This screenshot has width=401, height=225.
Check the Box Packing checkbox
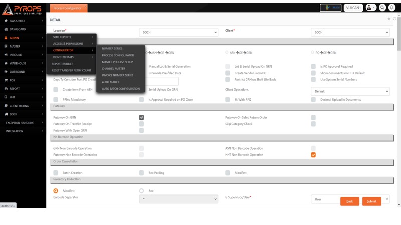click(x=141, y=173)
